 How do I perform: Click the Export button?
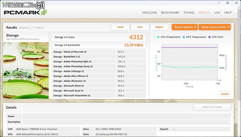tap(159, 27)
